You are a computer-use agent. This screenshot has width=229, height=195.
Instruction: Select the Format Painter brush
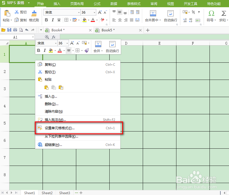(34, 13)
